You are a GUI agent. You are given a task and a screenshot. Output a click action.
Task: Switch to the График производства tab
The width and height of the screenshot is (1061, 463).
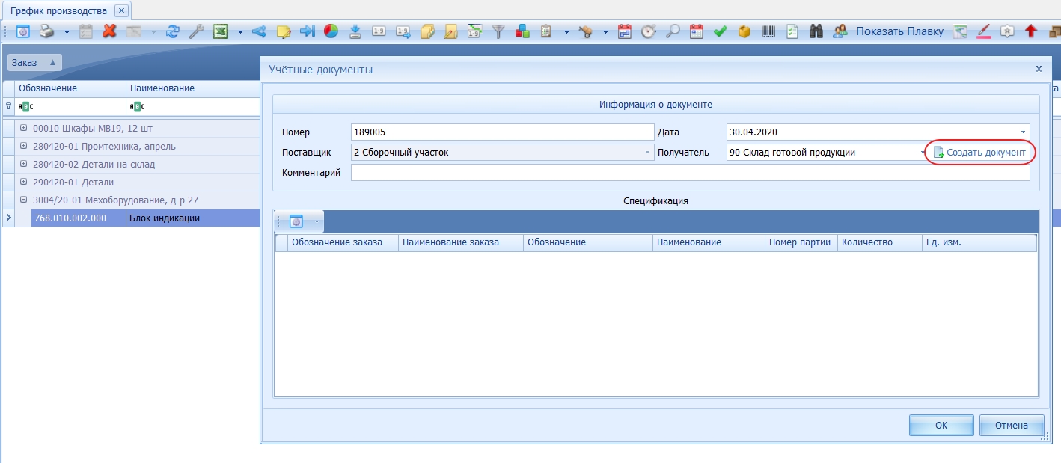[x=58, y=10]
